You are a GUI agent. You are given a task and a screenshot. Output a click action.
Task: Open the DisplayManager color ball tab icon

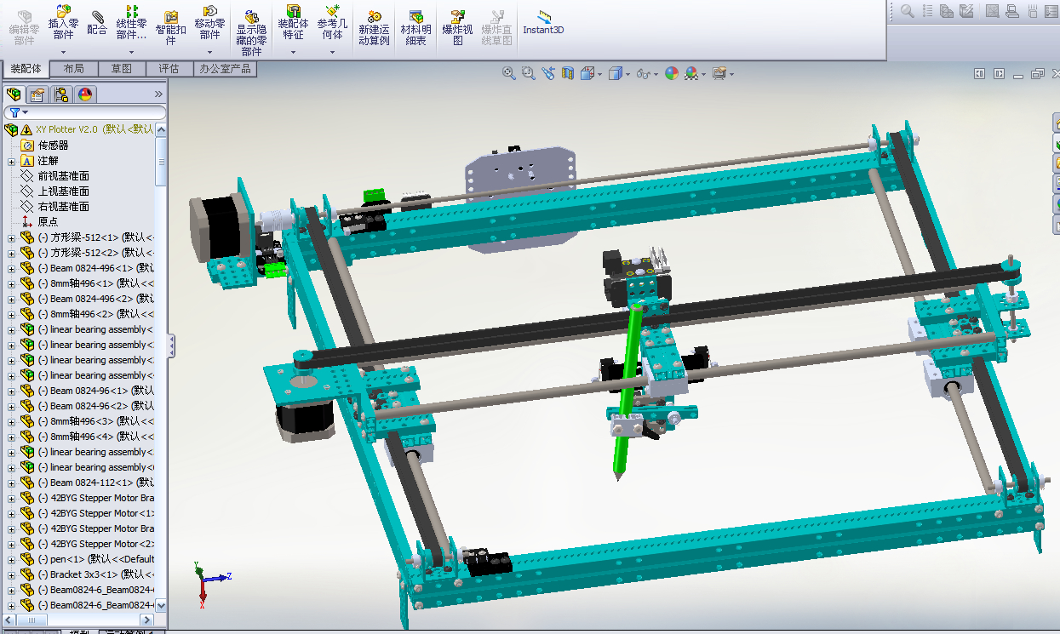[85, 94]
